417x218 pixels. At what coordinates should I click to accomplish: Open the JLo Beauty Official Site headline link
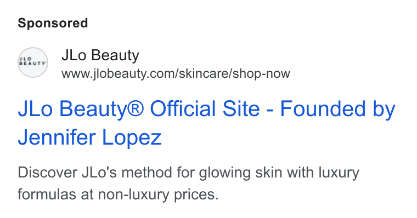tap(207, 123)
